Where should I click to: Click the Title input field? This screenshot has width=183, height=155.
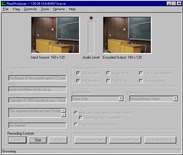[37, 78]
